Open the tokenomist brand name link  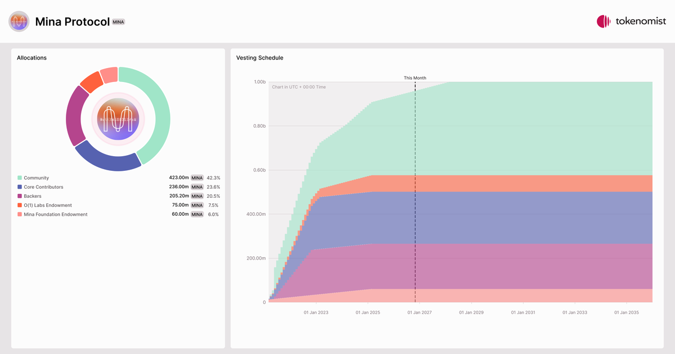[x=642, y=21]
